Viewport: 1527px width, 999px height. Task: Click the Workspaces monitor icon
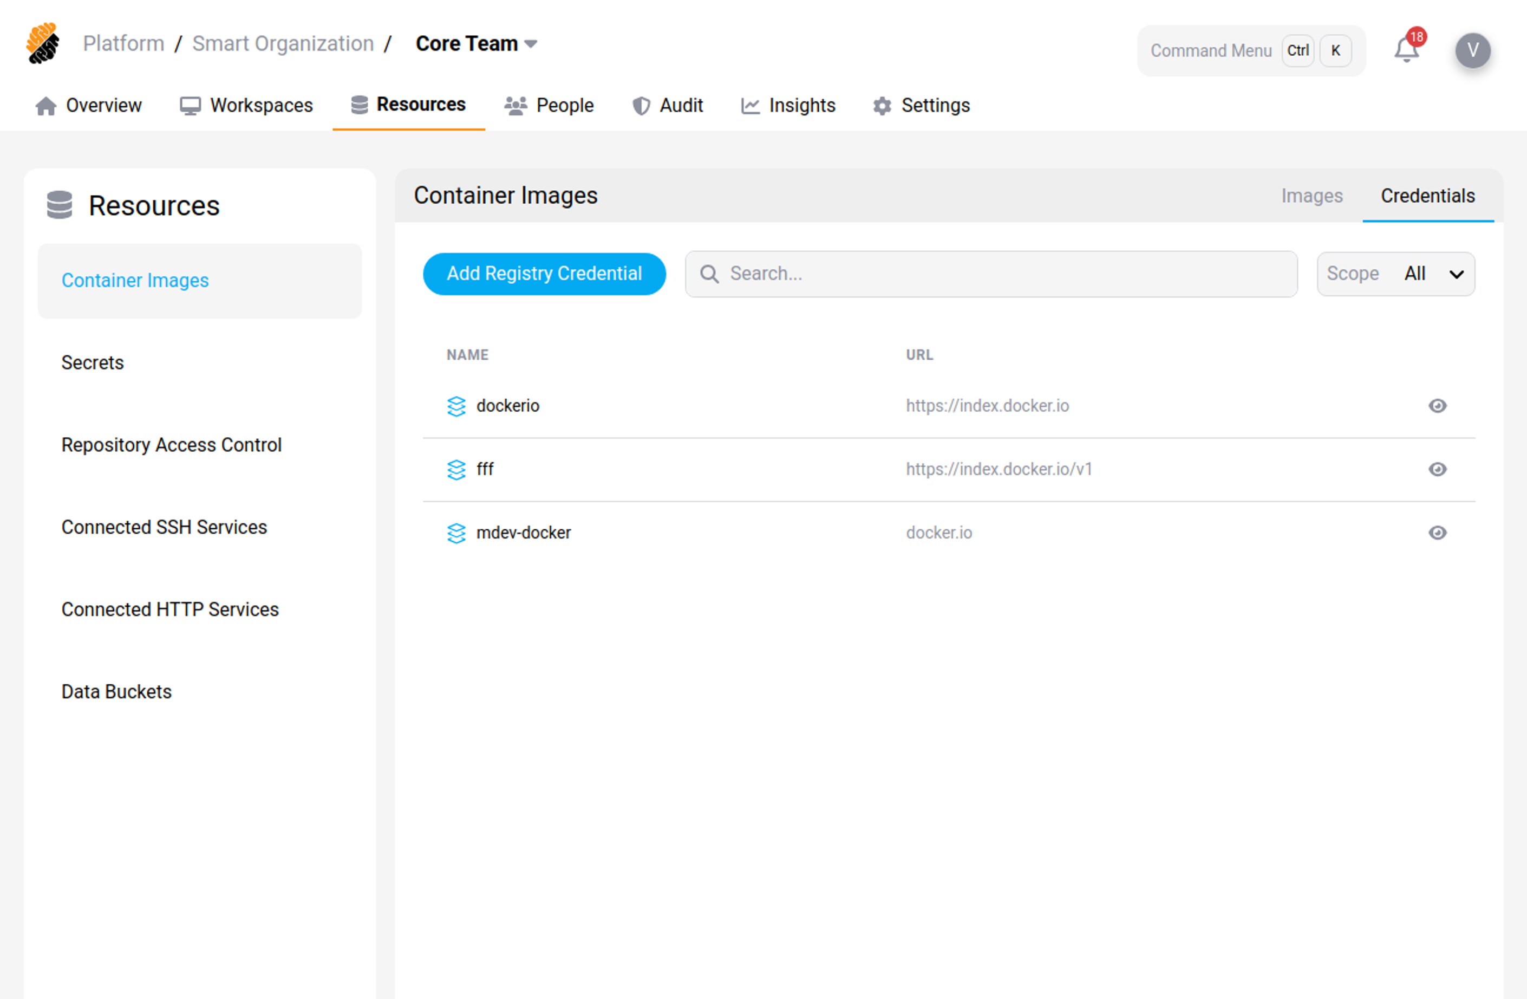point(190,106)
